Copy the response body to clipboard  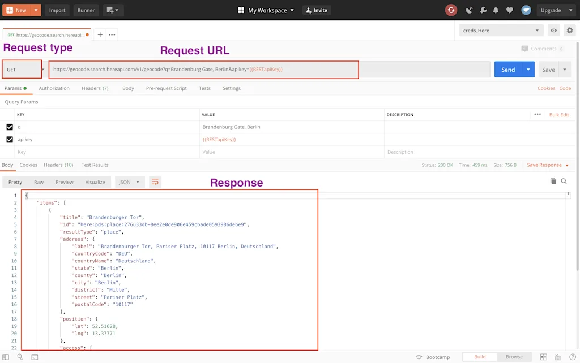click(x=553, y=181)
